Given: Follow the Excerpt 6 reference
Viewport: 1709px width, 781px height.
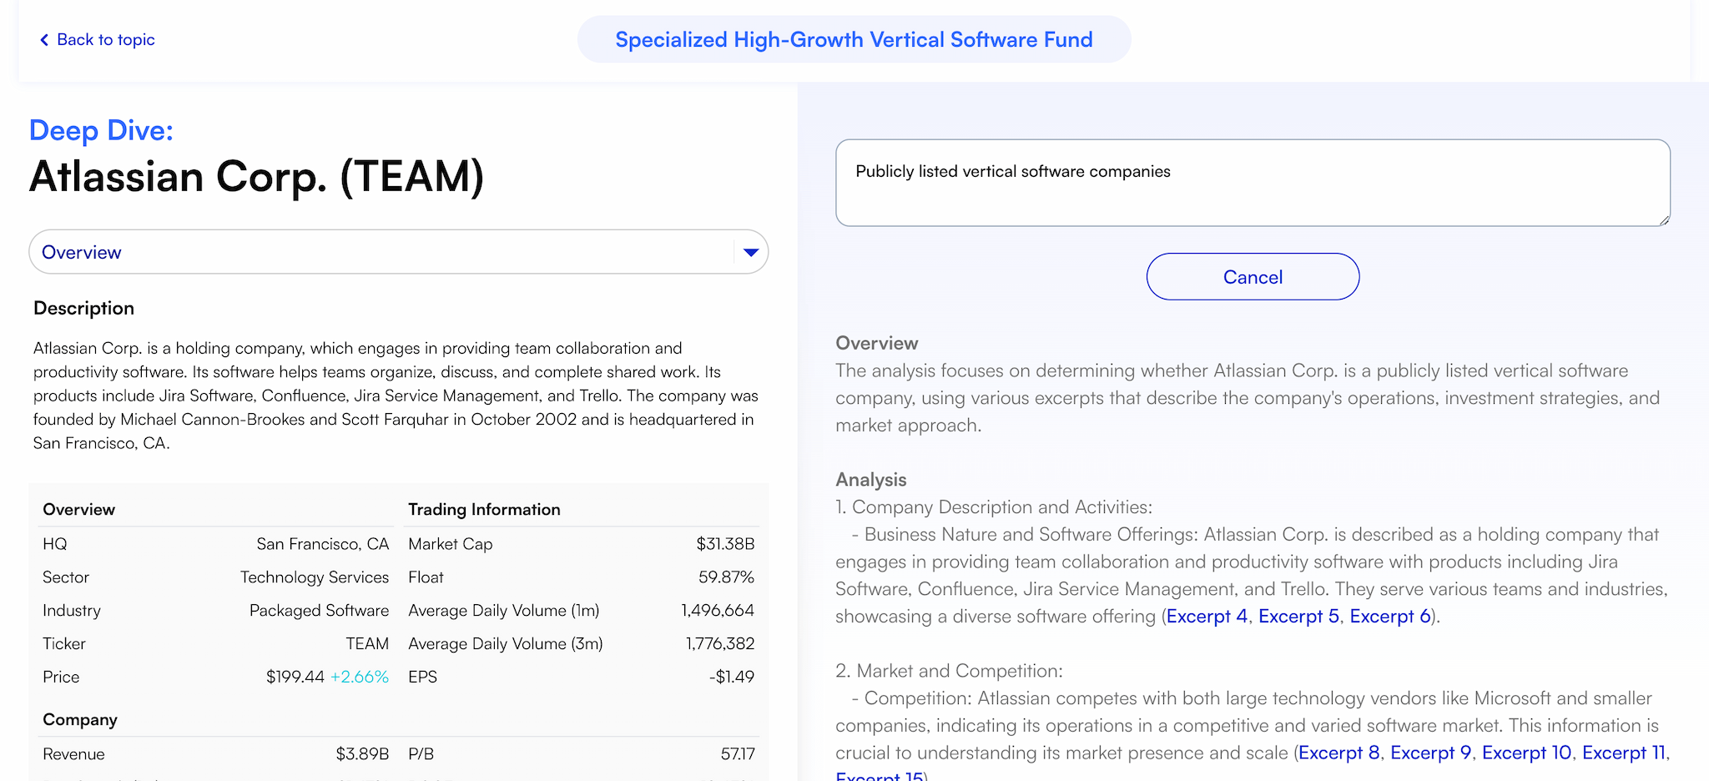Looking at the screenshot, I should [1390, 617].
